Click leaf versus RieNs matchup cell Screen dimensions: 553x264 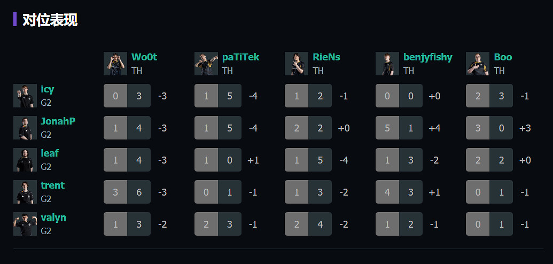tap(308, 160)
